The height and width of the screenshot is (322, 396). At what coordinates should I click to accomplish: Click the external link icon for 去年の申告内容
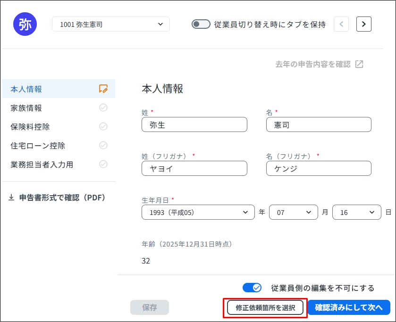point(359,65)
